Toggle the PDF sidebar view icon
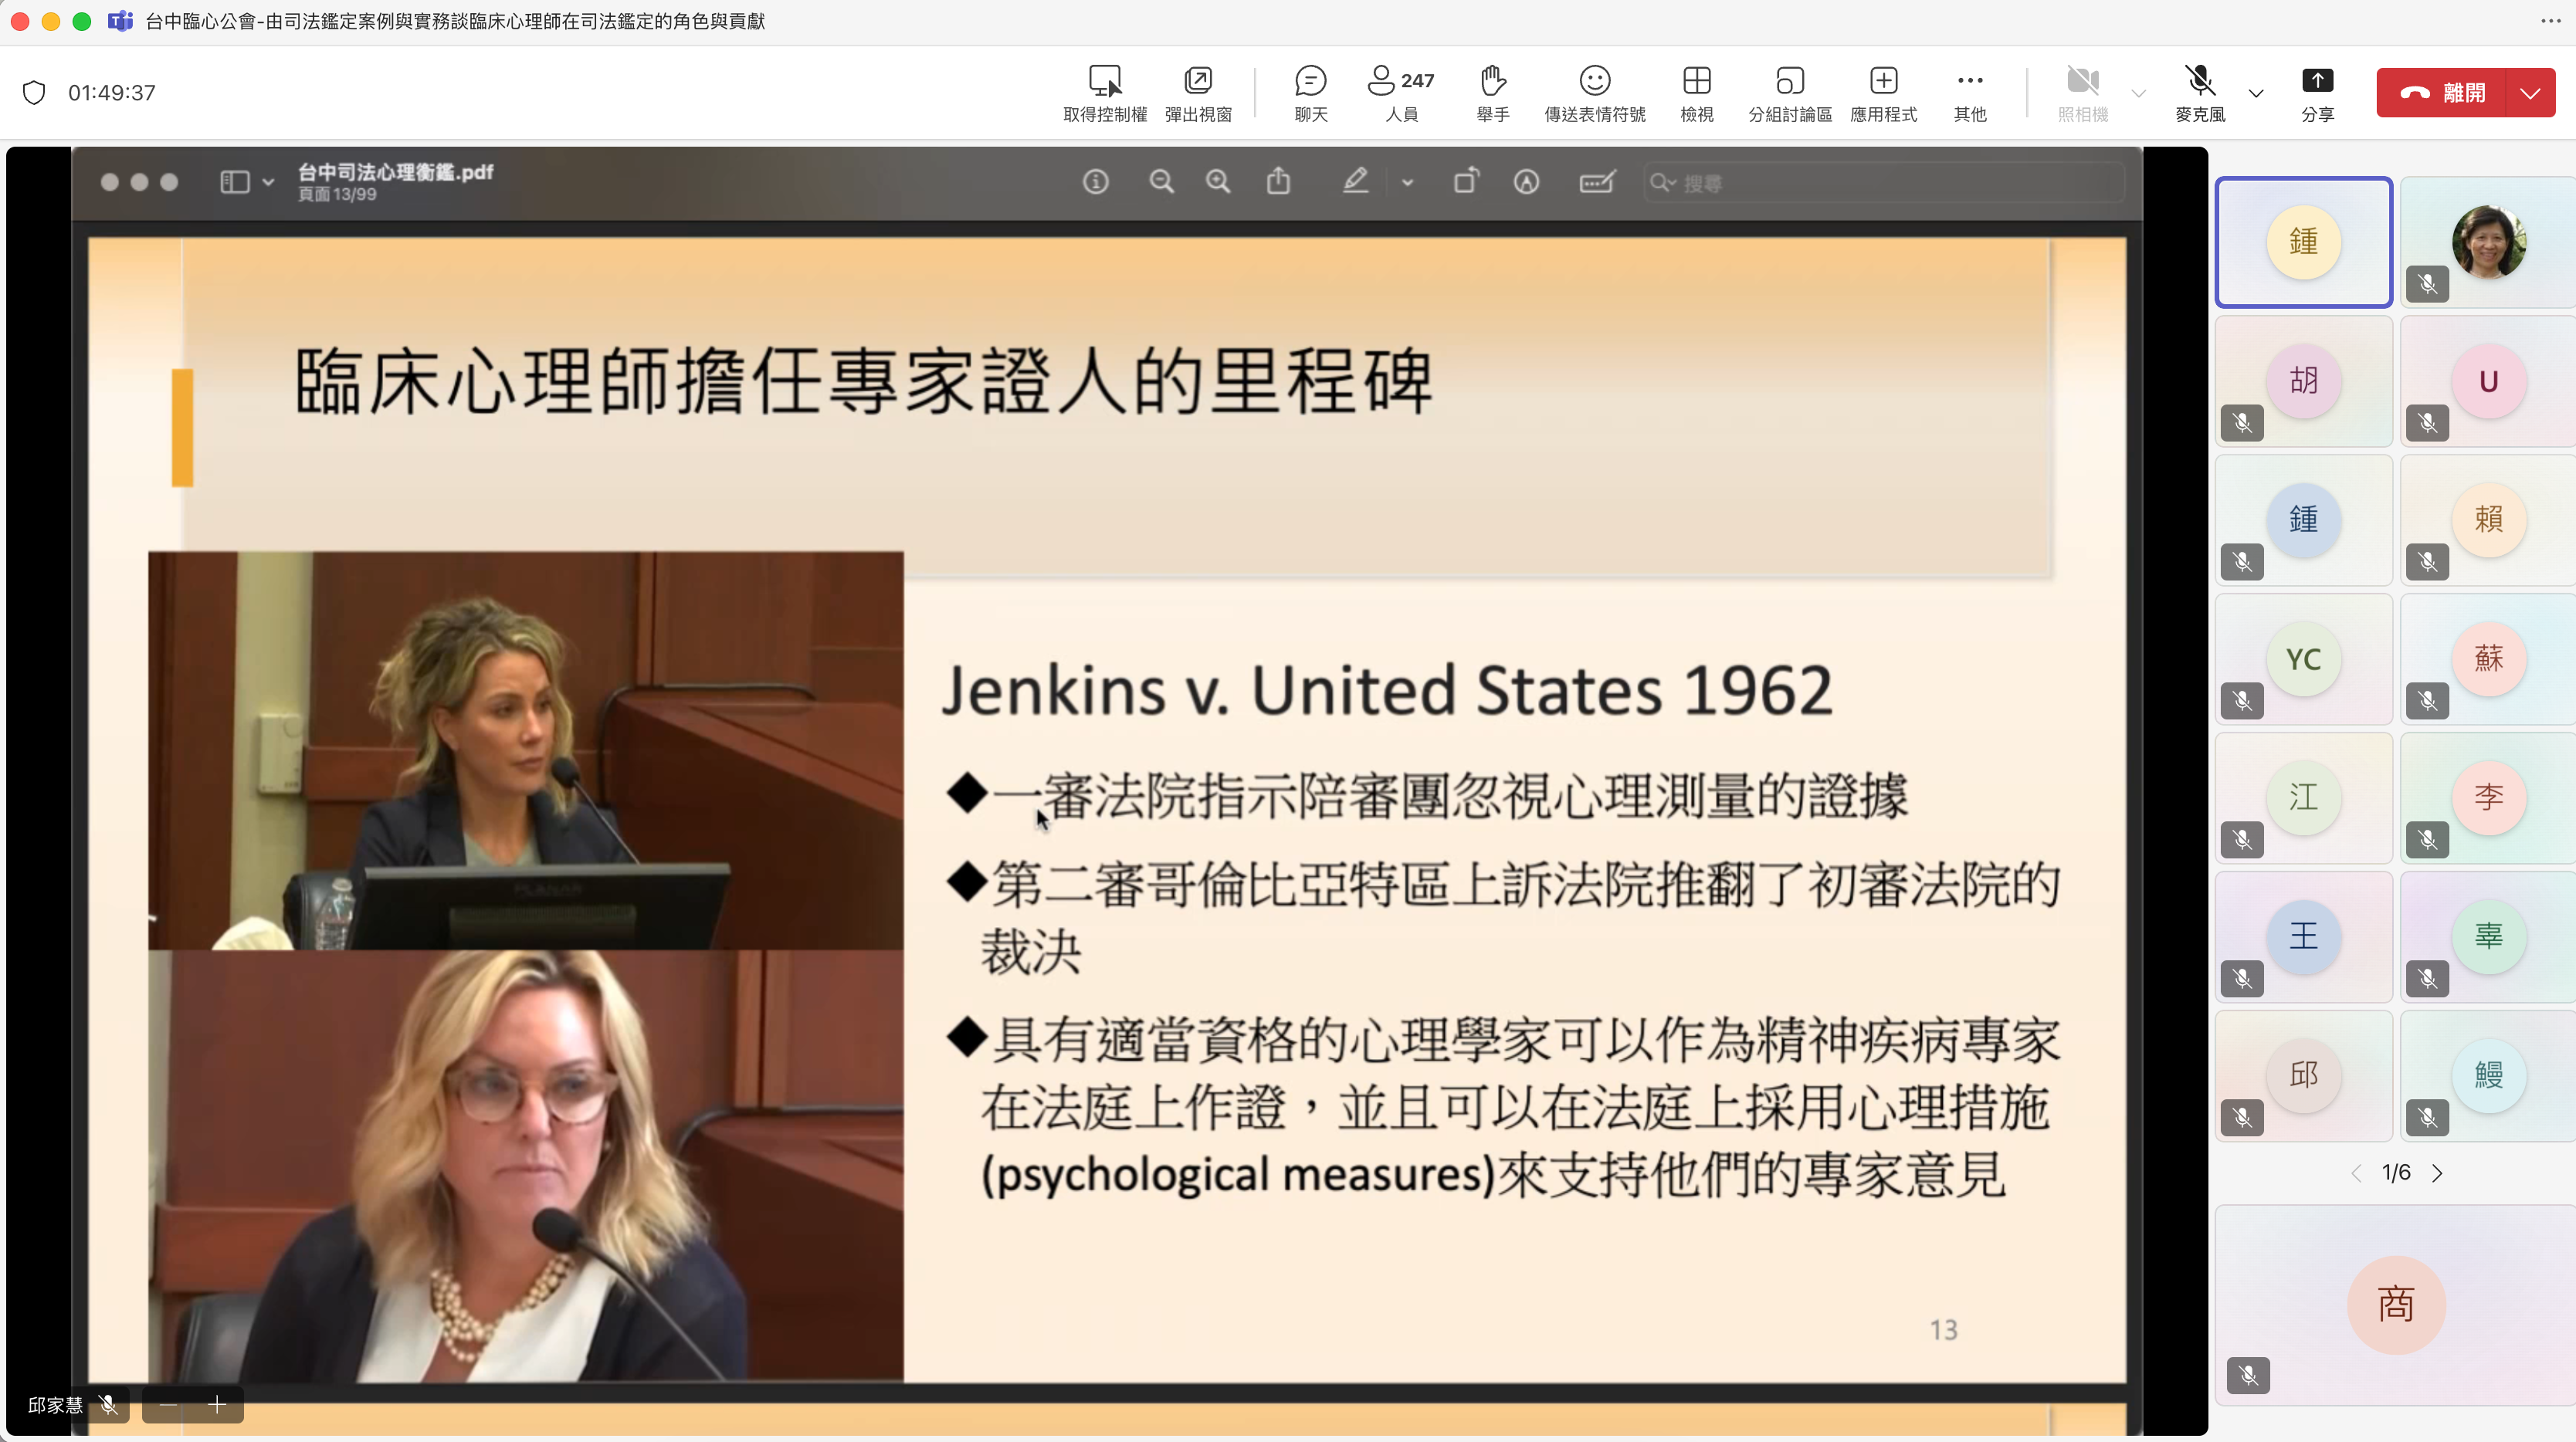 [235, 182]
